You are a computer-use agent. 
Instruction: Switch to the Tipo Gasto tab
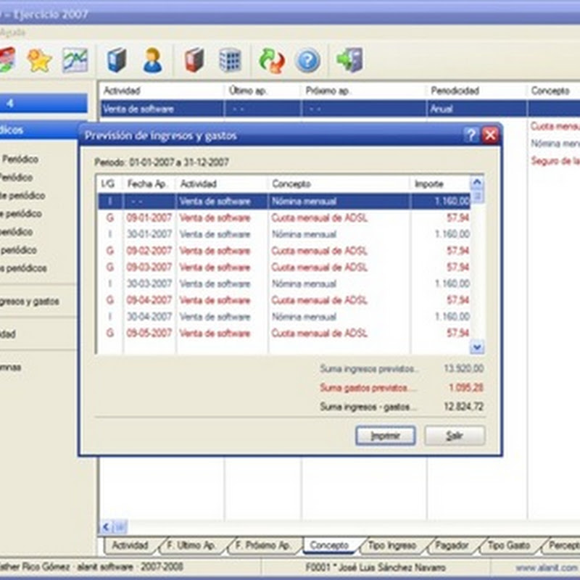[509, 546]
